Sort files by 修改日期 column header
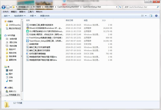 point(69,20)
